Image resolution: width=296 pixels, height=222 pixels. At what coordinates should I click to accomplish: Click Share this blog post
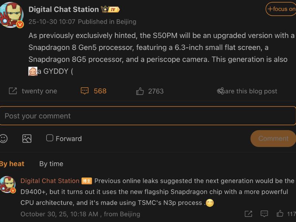click(x=247, y=91)
